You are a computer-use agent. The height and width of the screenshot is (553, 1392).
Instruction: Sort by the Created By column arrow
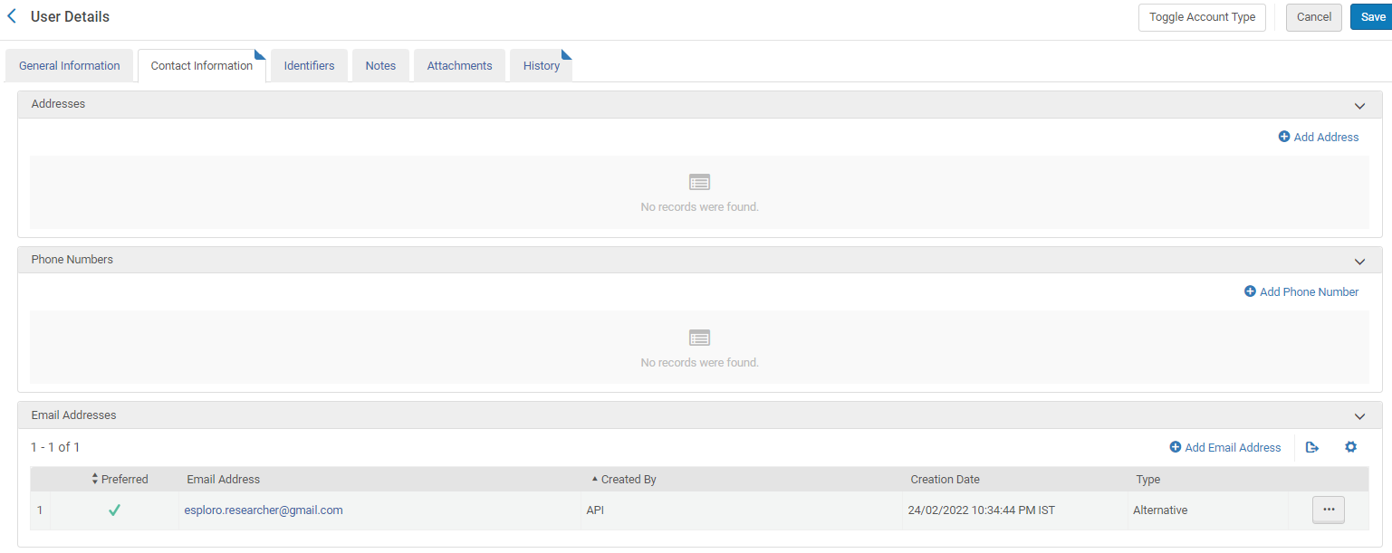click(595, 479)
